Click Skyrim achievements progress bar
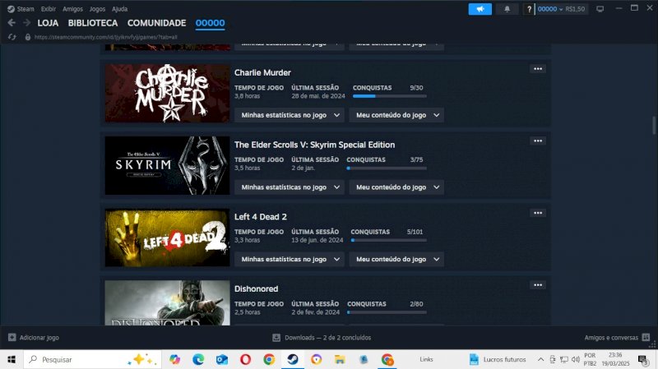The height and width of the screenshot is (369, 658). (387, 168)
